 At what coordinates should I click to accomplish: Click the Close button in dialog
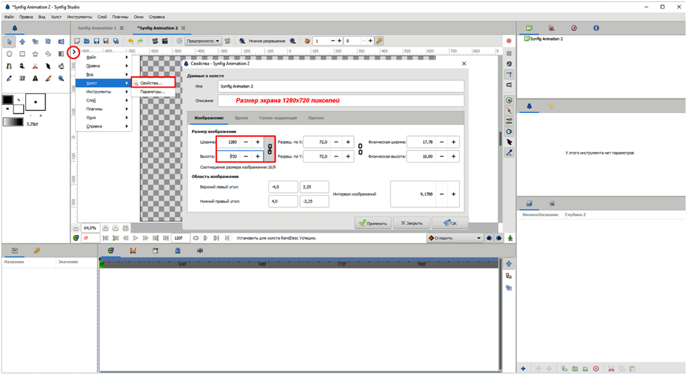pos(412,223)
